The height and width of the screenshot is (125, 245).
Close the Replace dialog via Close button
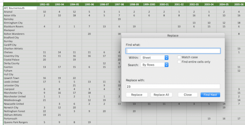[188, 95]
